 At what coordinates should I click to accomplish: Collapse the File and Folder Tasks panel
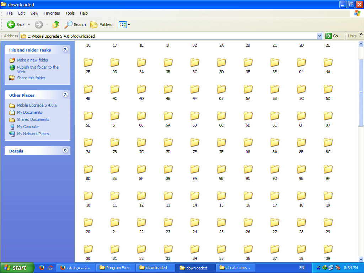click(x=65, y=49)
